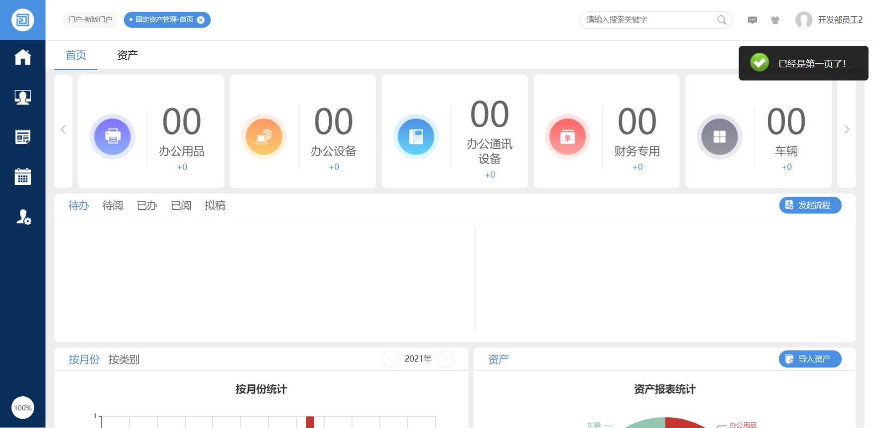The height and width of the screenshot is (428, 874).
Task: Open the calendar icon in sidebar
Action: [22, 176]
